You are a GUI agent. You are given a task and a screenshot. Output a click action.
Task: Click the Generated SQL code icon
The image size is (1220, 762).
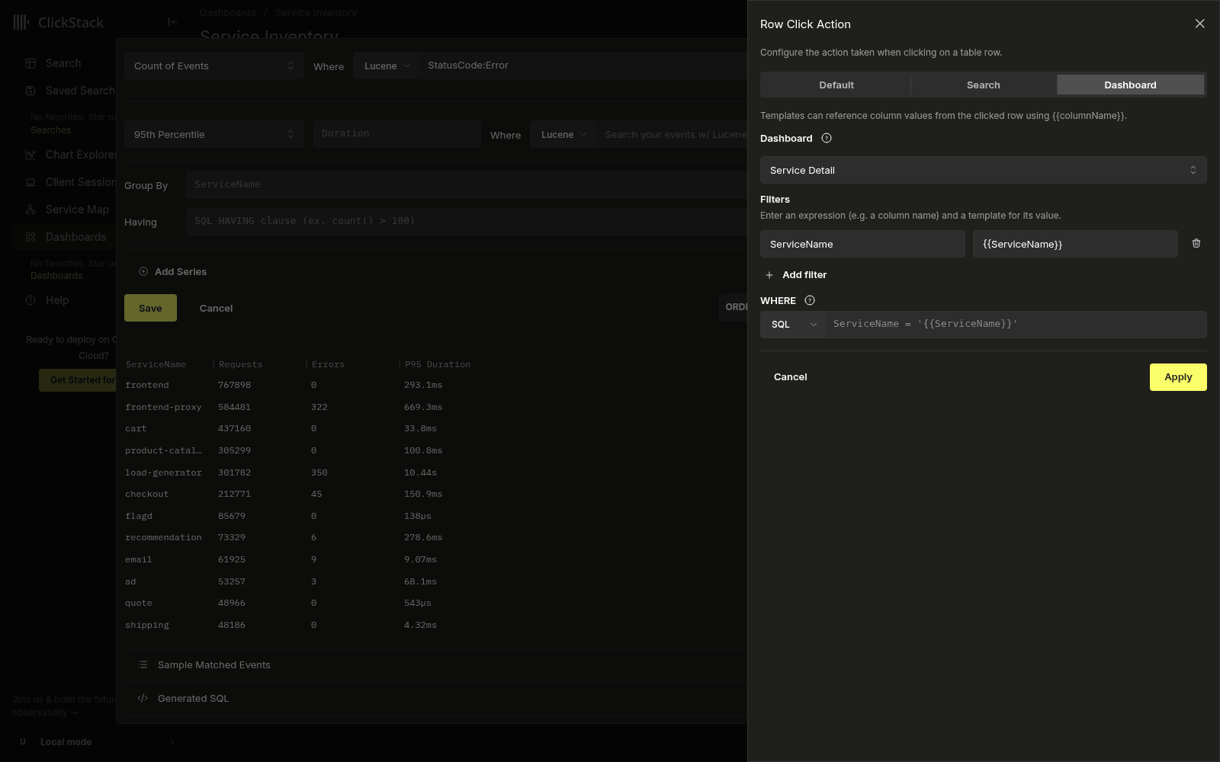click(143, 698)
